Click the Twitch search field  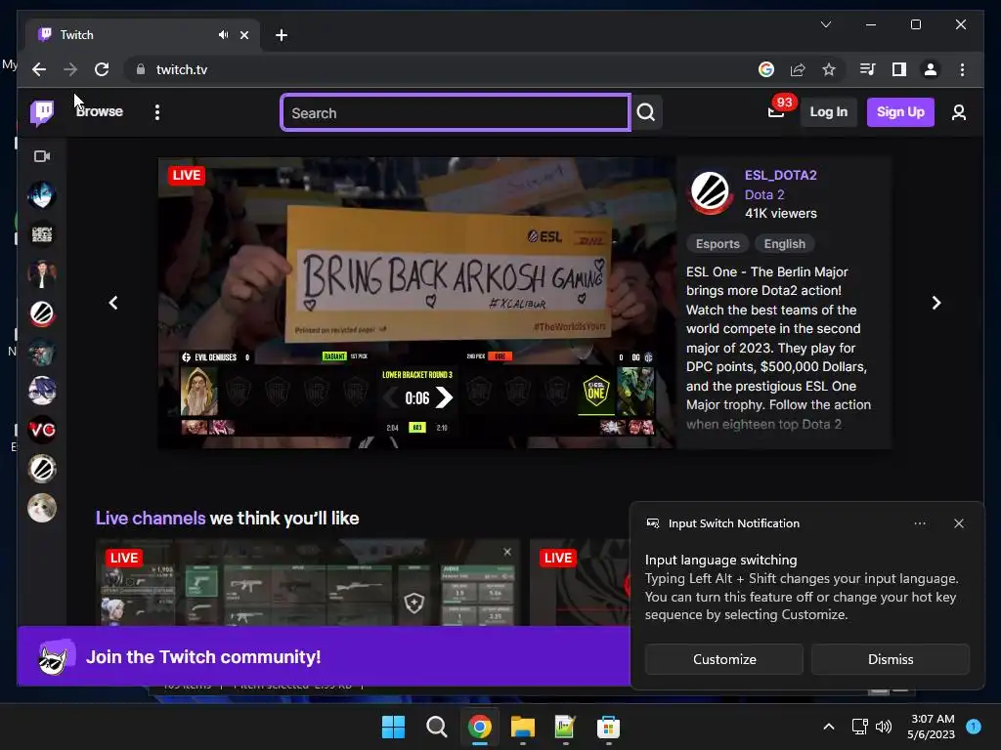(x=456, y=113)
